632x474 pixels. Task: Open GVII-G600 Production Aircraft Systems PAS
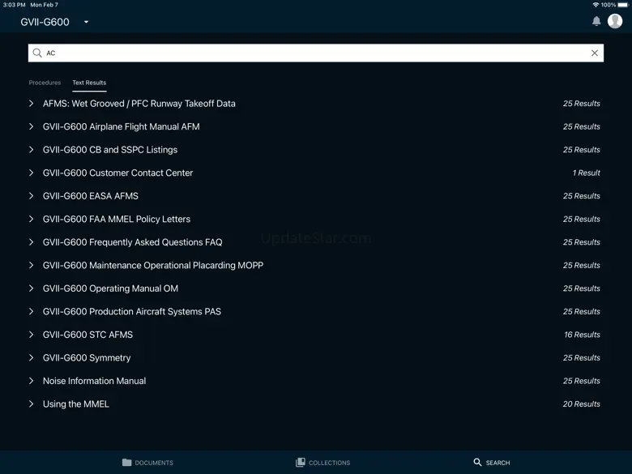click(x=132, y=311)
